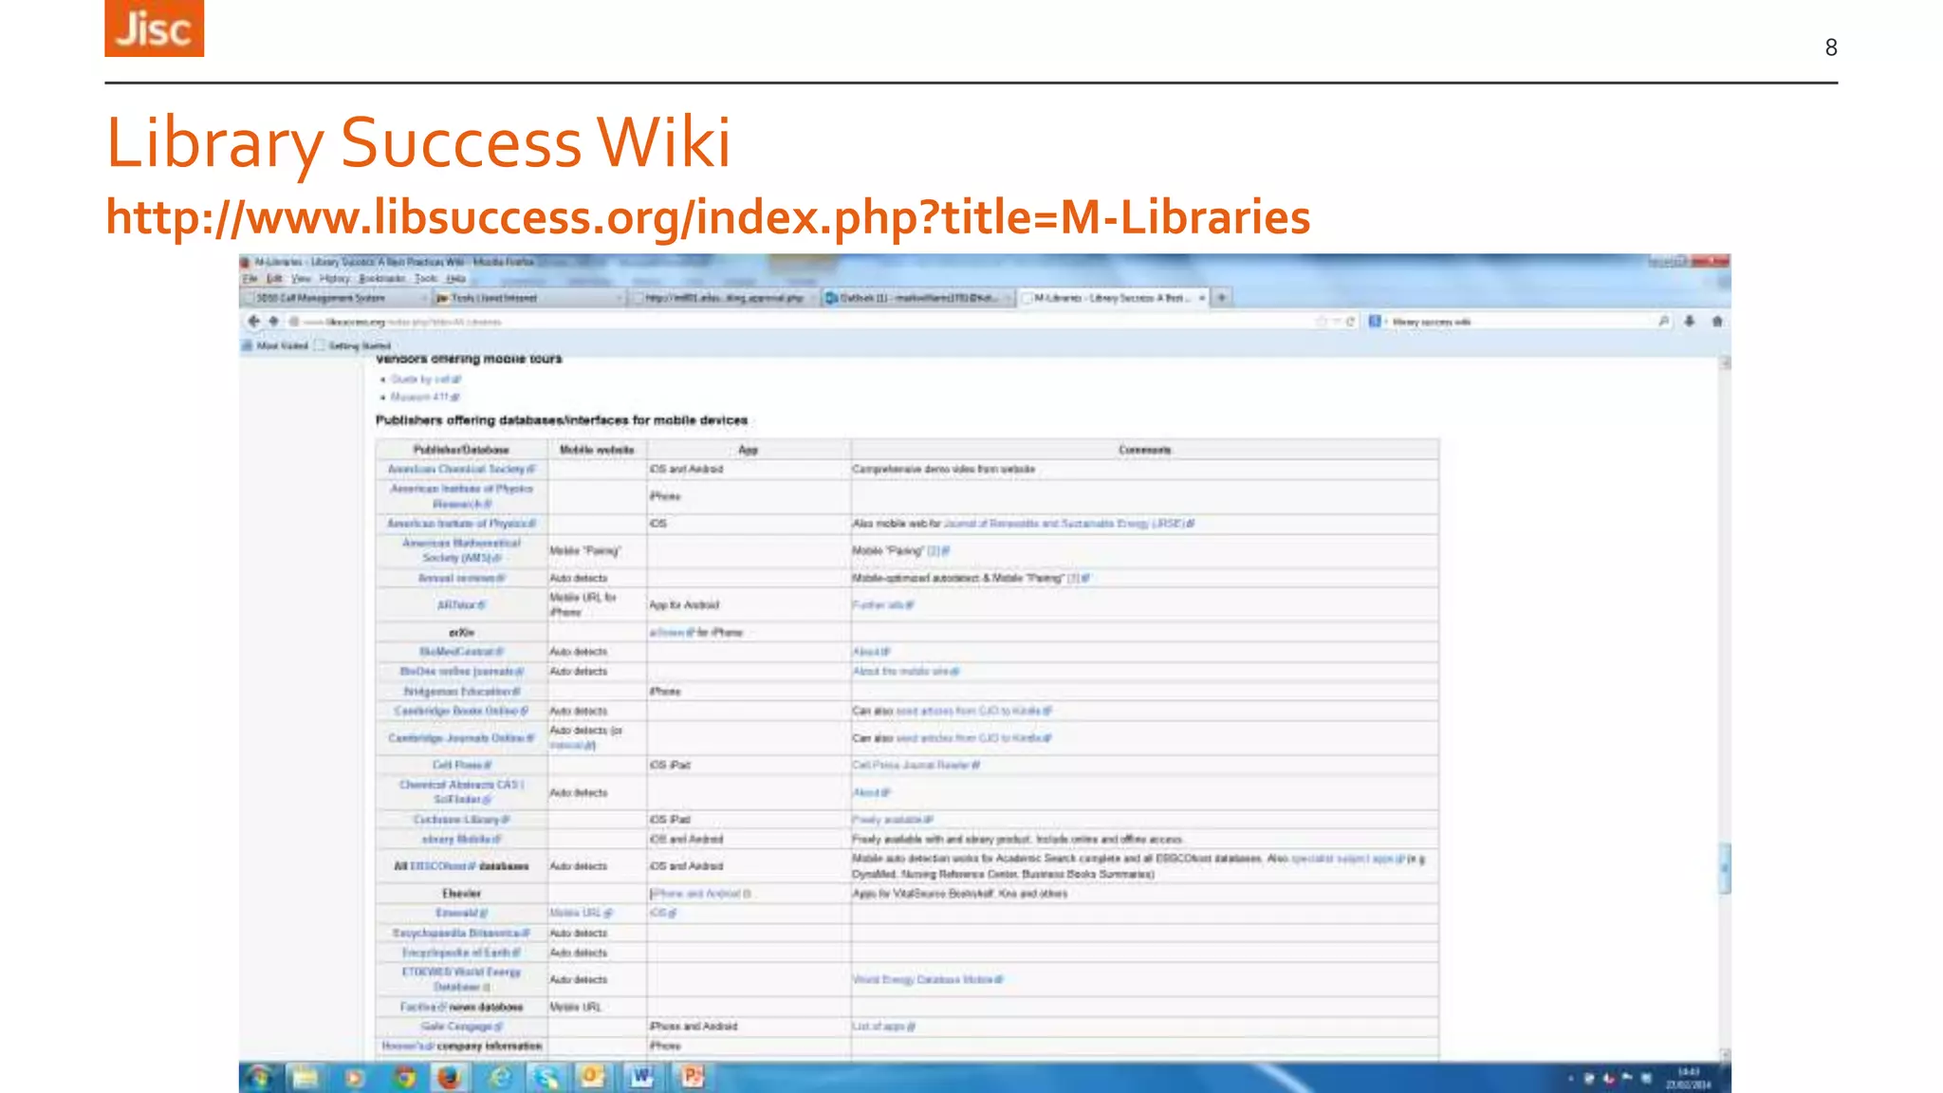Switch to the dwg.approval.php tab
Viewport: 1943px width, 1093px height.
pyautogui.click(x=723, y=298)
